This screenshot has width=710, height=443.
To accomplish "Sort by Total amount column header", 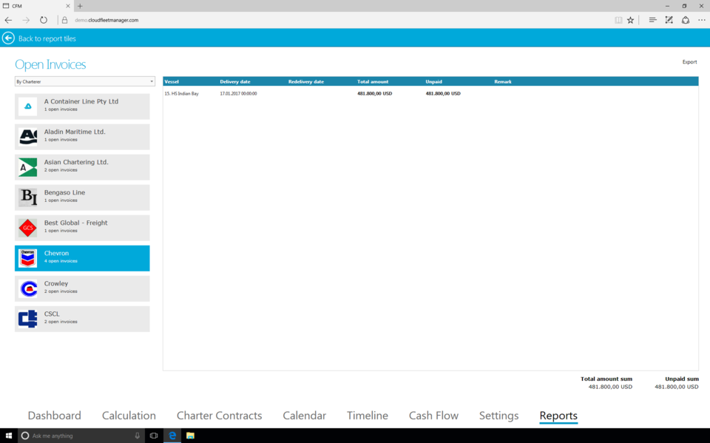I will (373, 81).
